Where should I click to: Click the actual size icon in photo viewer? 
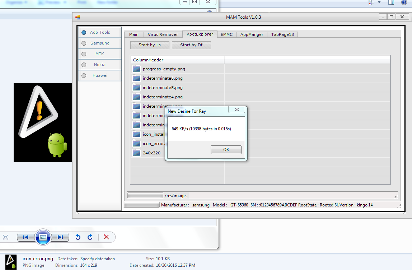(x=5, y=237)
